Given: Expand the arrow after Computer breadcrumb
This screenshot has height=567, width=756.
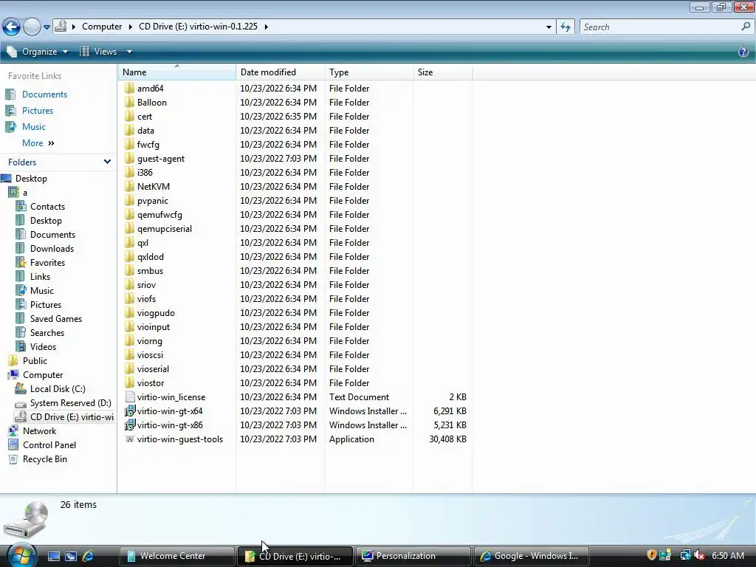Looking at the screenshot, I should [130, 27].
